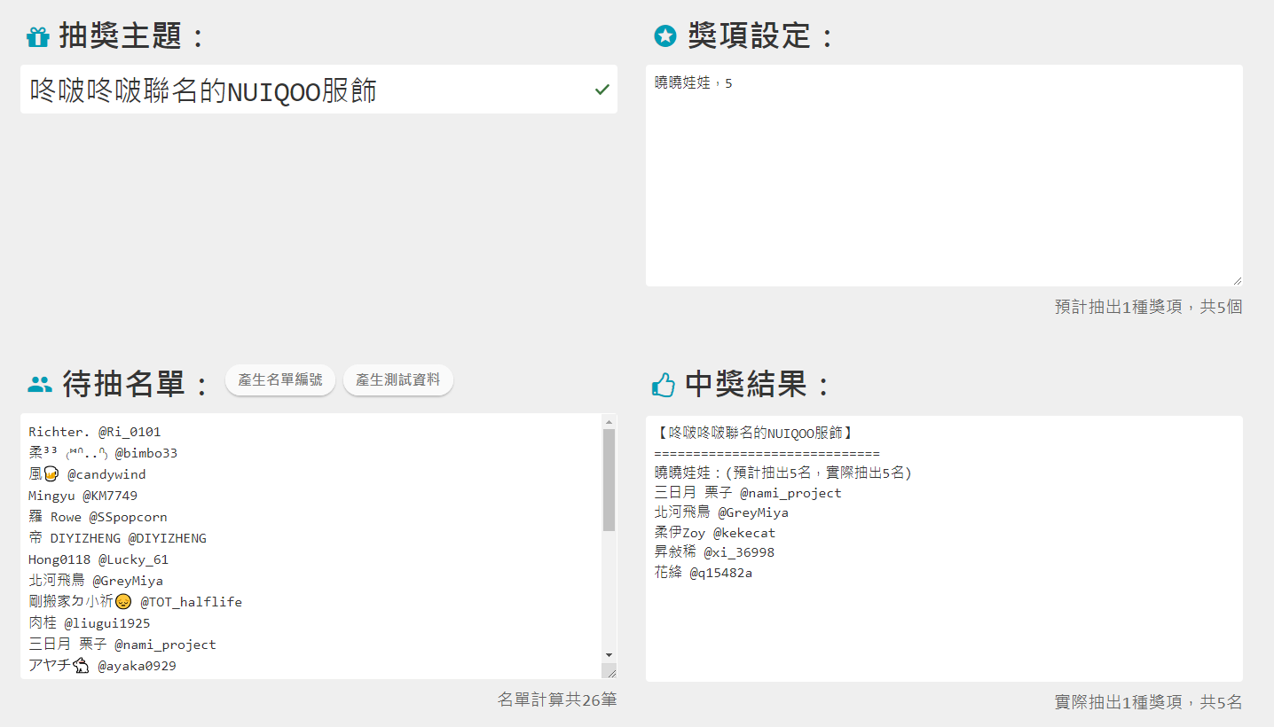The height and width of the screenshot is (727, 1274).
Task: Click the line ending in @TOT_halflife
Action: point(135,602)
